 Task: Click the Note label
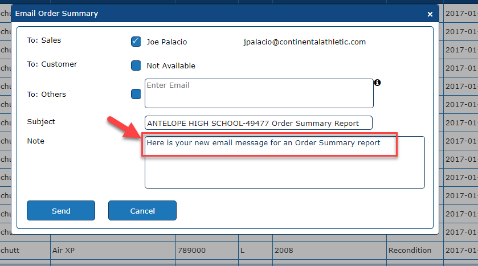(x=36, y=141)
